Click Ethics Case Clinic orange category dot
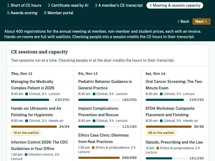 93,148
